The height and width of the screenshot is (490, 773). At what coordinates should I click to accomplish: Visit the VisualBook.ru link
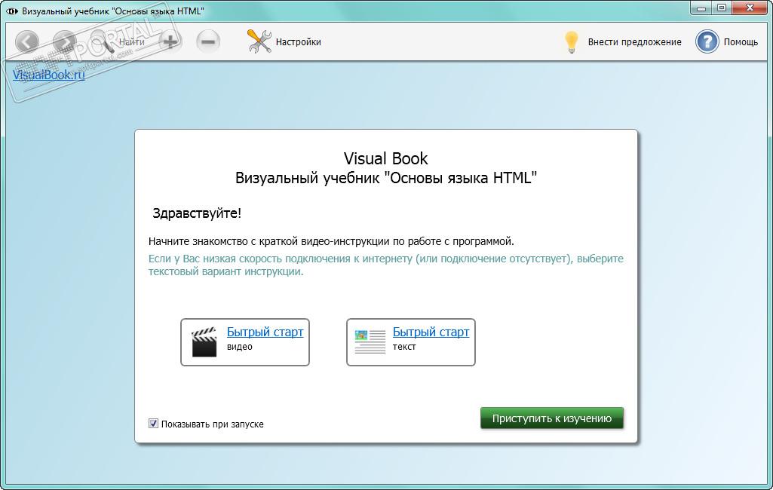click(x=49, y=75)
